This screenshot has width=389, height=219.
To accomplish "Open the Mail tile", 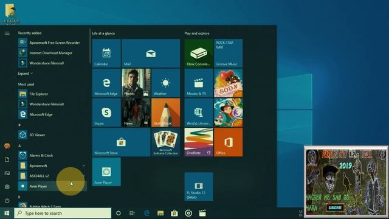I will [151, 53].
